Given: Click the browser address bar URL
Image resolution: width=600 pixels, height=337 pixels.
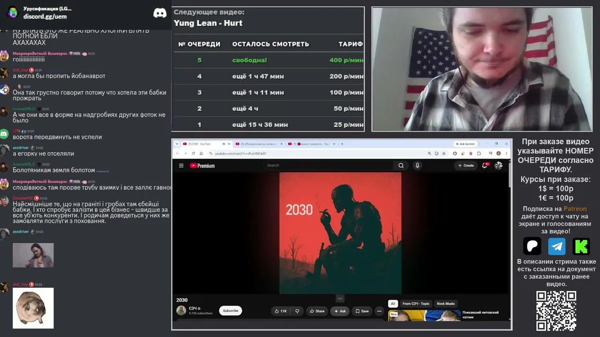Looking at the screenshot, I should click(x=240, y=154).
